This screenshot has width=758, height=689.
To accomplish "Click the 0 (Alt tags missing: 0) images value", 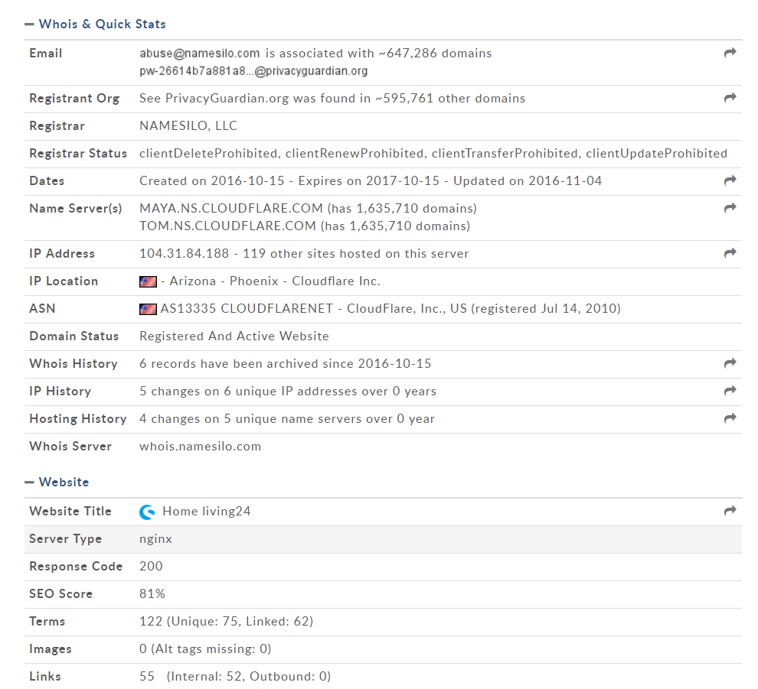I will [x=205, y=649].
